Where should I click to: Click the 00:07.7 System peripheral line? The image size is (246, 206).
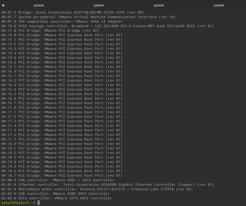[x=89, y=17]
